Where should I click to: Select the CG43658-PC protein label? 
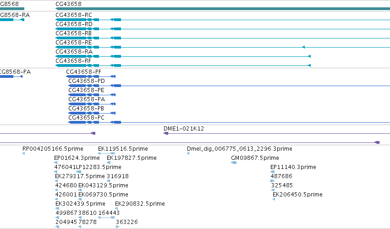click(86, 118)
